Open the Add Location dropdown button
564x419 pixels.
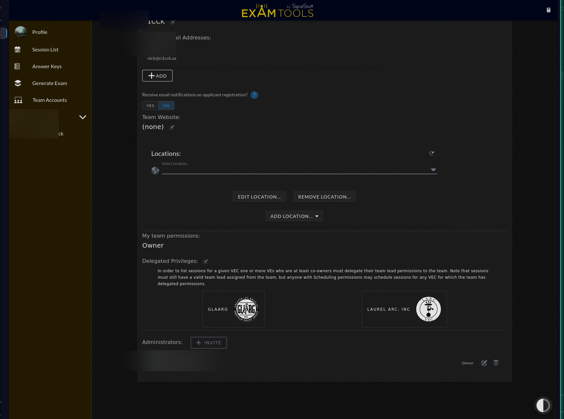[x=294, y=216]
